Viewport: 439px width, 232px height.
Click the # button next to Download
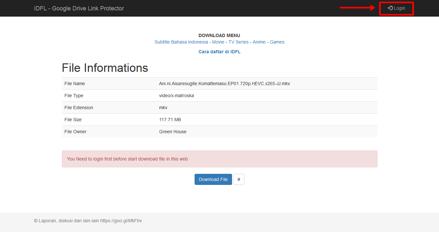pyautogui.click(x=239, y=179)
